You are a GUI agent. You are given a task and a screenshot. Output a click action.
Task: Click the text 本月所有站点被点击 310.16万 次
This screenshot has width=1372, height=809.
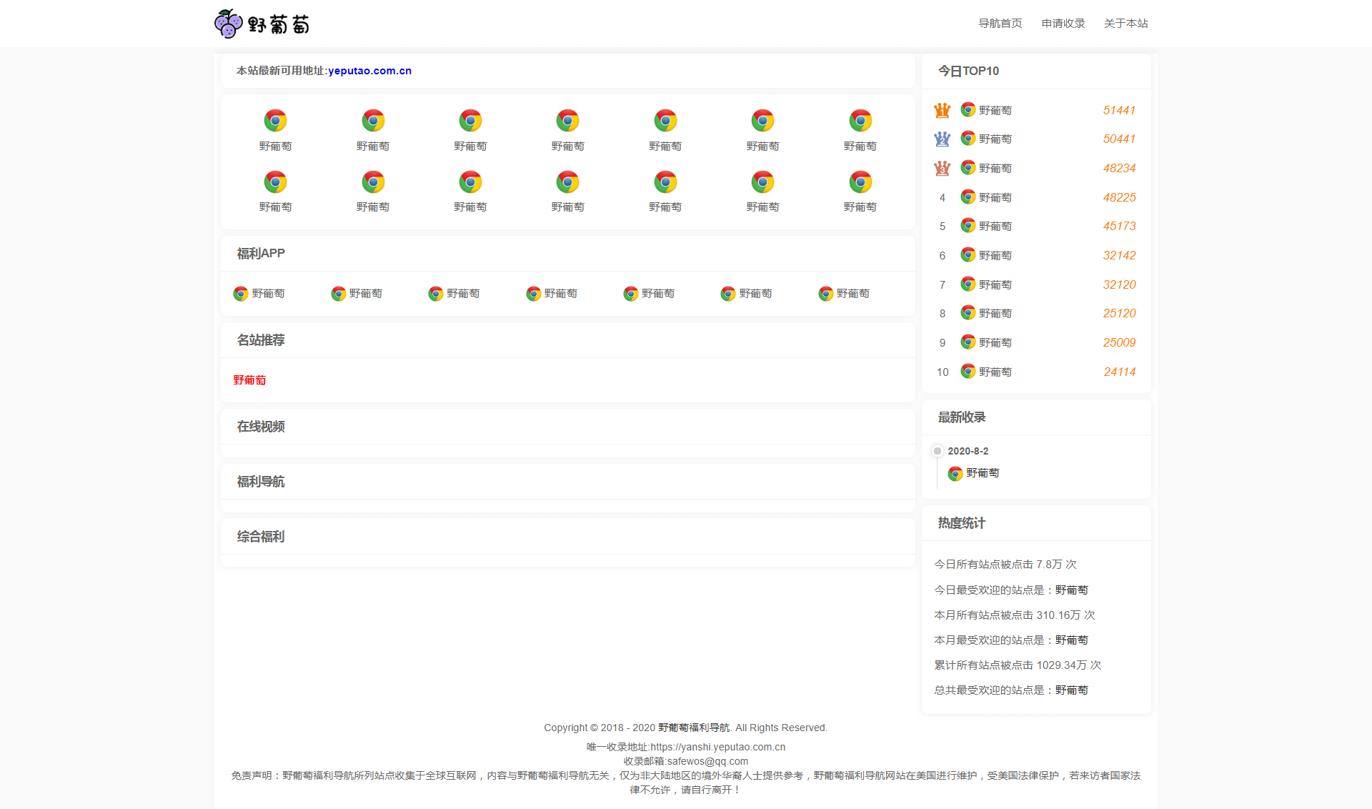click(x=1015, y=615)
